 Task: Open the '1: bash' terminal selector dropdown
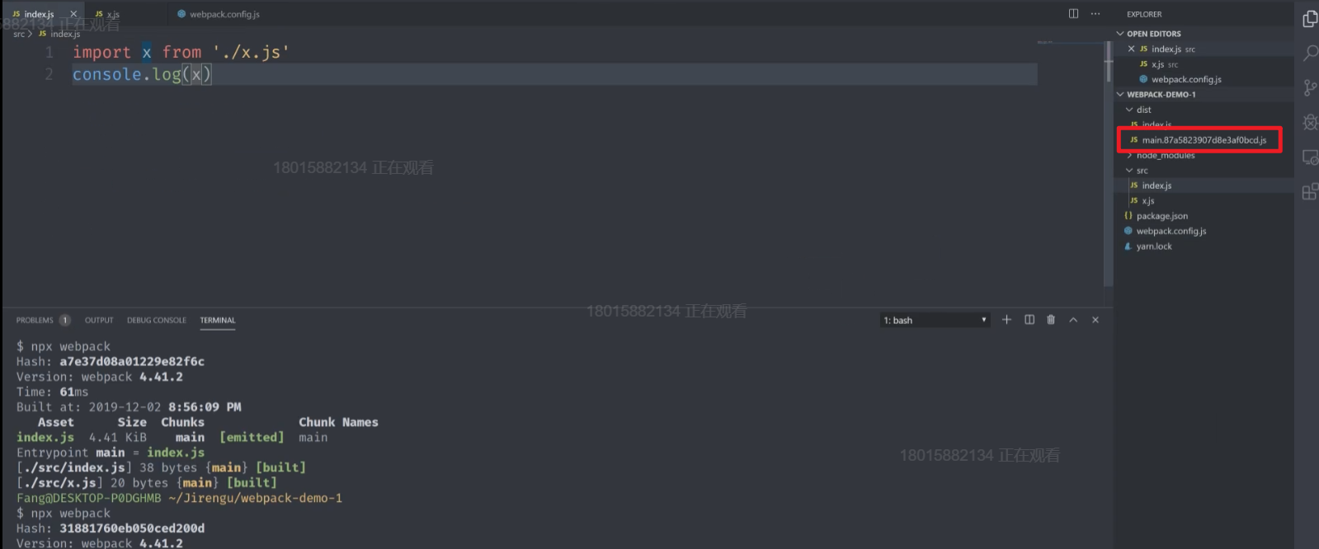coord(935,320)
